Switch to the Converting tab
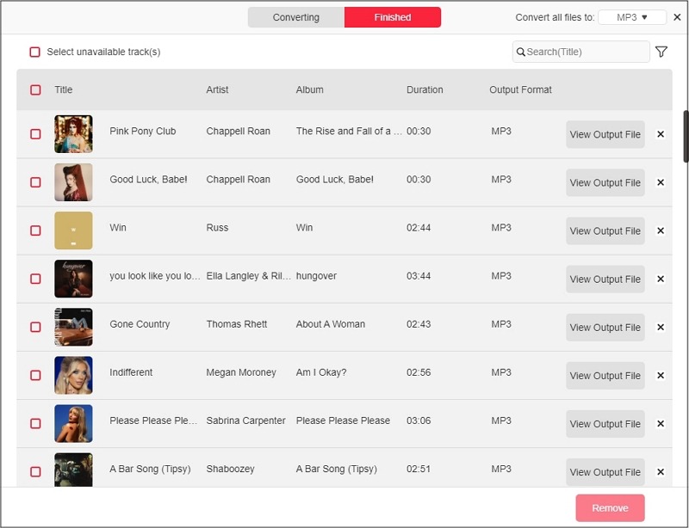The height and width of the screenshot is (528, 689). (296, 17)
